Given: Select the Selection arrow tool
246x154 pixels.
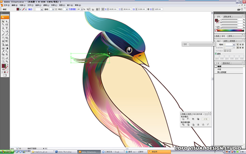Looking at the screenshot, I should click(3, 21).
